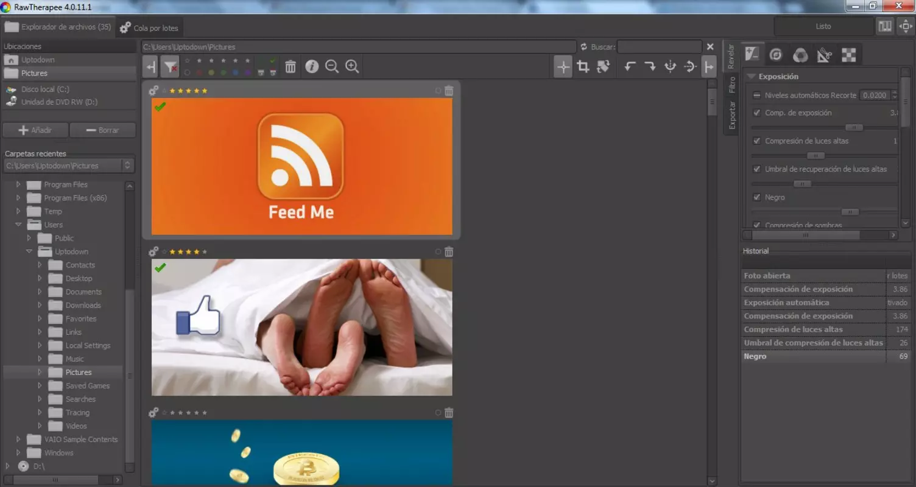Image resolution: width=916 pixels, height=487 pixels.
Task: Expand the Public folder node
Action: [x=29, y=238]
